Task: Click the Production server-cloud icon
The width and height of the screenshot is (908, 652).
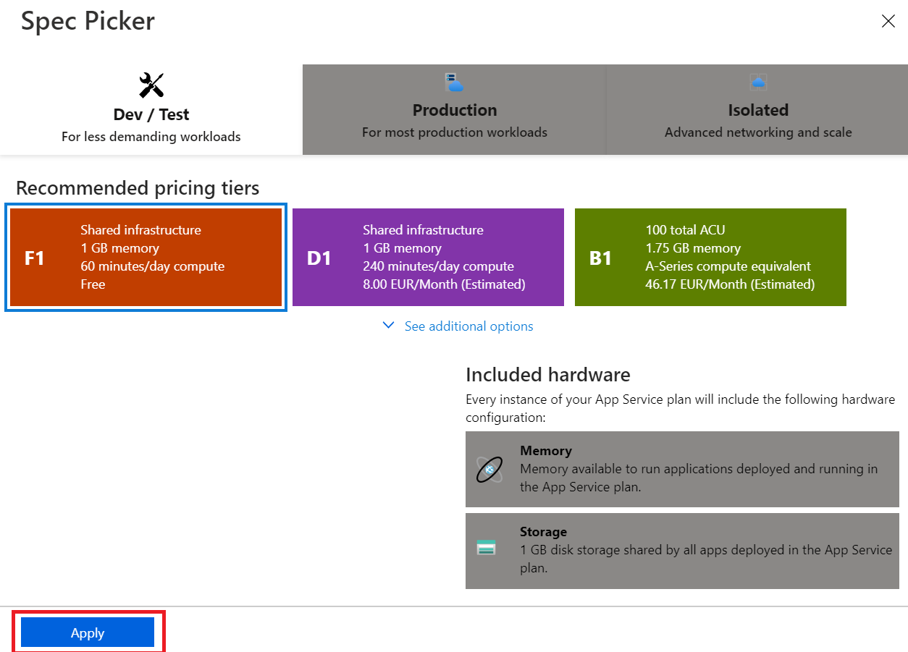Action: 454,82
